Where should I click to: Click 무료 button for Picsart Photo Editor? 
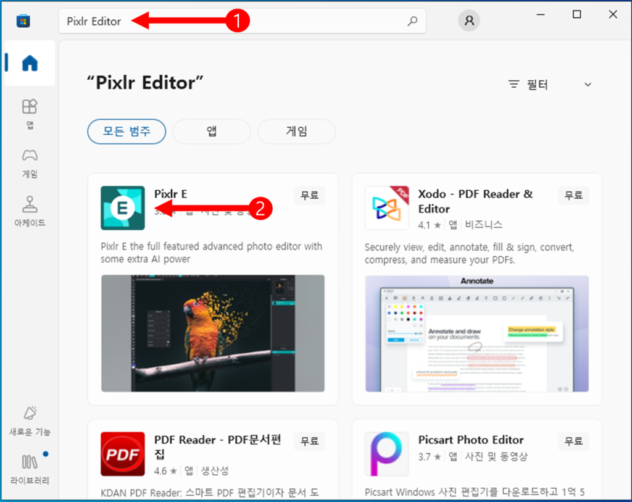[573, 442]
